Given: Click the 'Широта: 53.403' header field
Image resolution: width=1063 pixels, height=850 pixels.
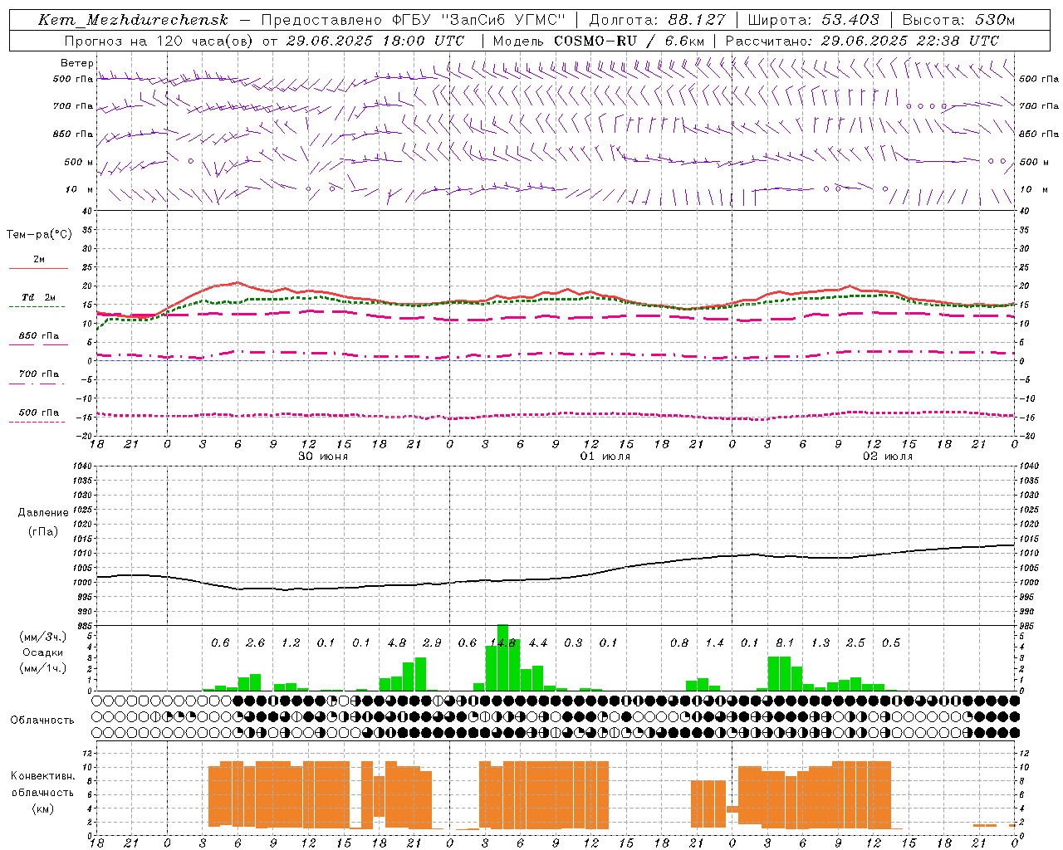Looking at the screenshot, I should pyautogui.click(x=813, y=20).
